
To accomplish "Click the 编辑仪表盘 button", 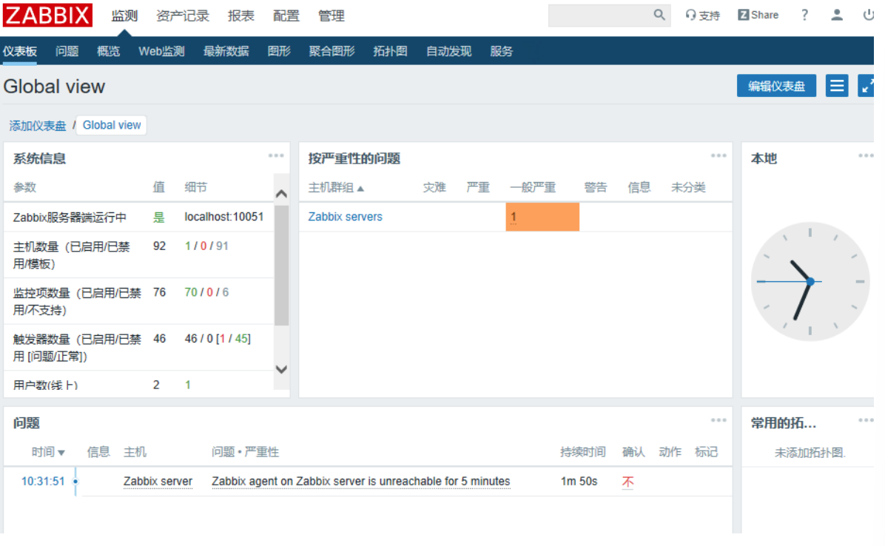I will 776,86.
